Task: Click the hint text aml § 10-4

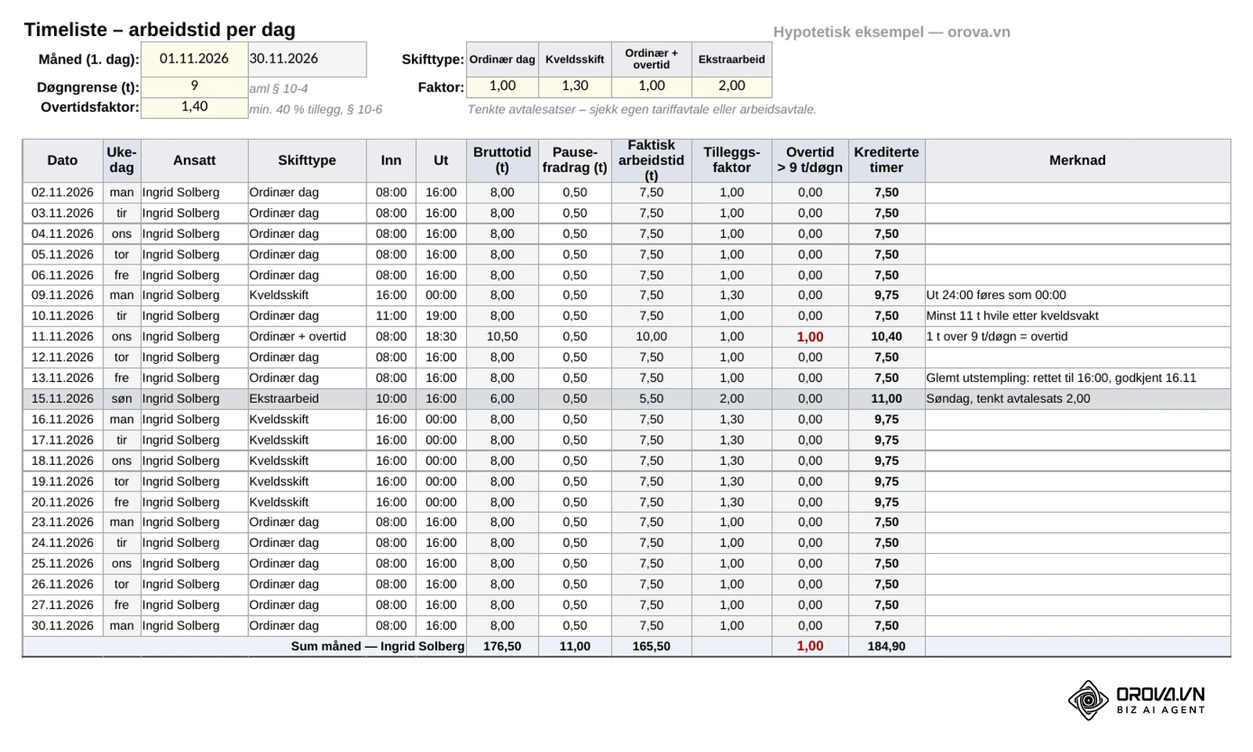Action: click(279, 89)
